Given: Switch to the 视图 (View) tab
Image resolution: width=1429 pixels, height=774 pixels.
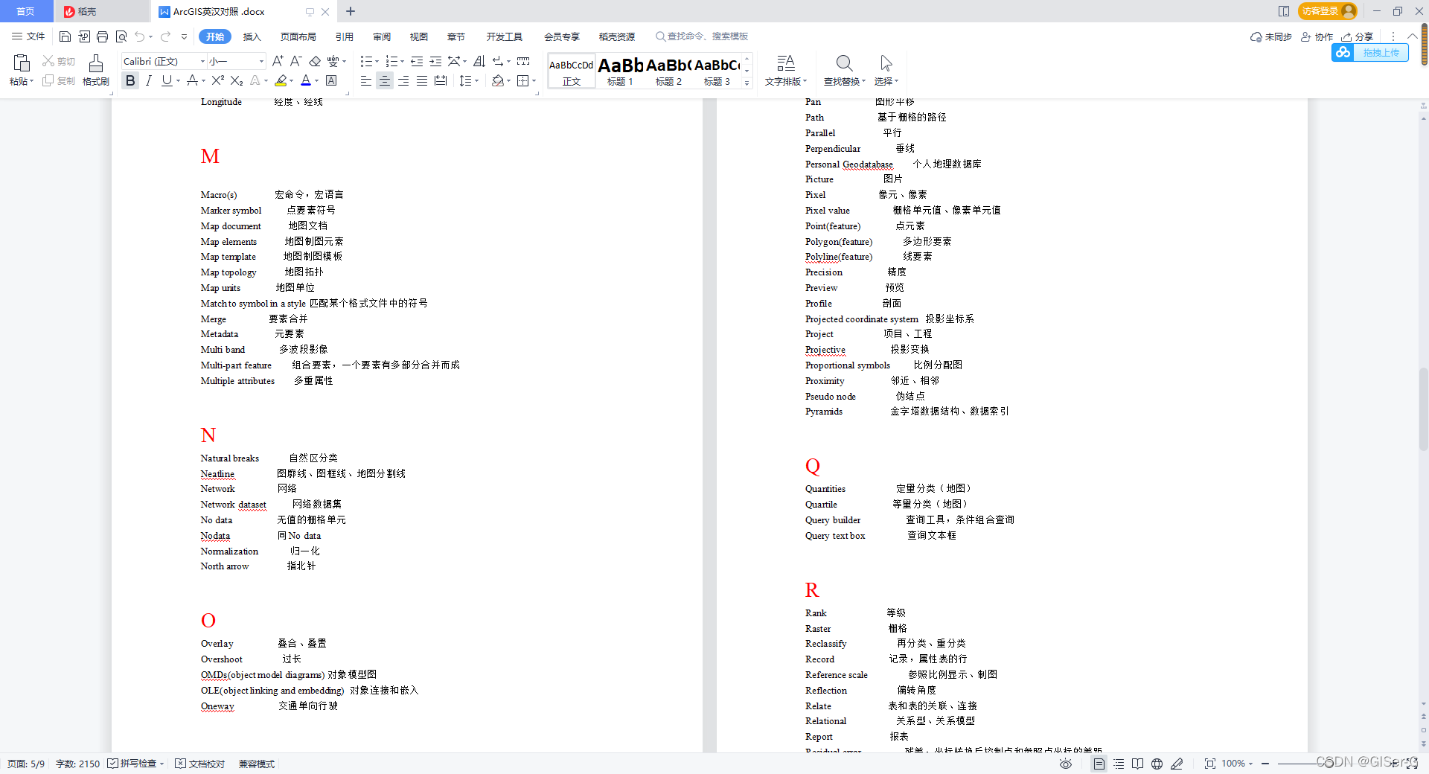Looking at the screenshot, I should (419, 36).
